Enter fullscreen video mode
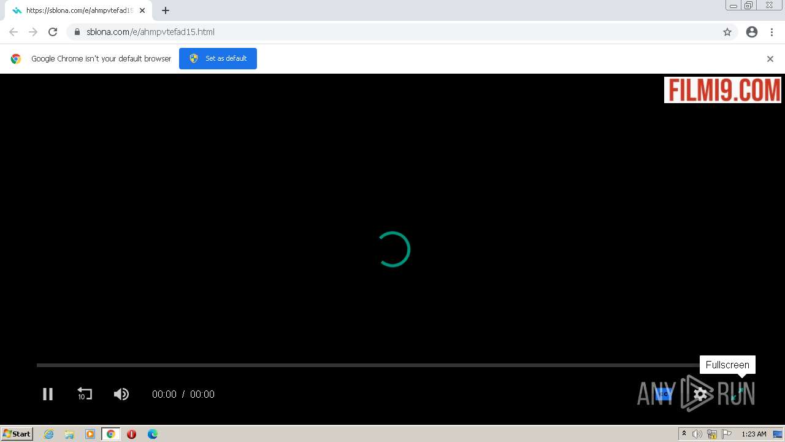Viewport: 785px width, 442px height. 738,394
